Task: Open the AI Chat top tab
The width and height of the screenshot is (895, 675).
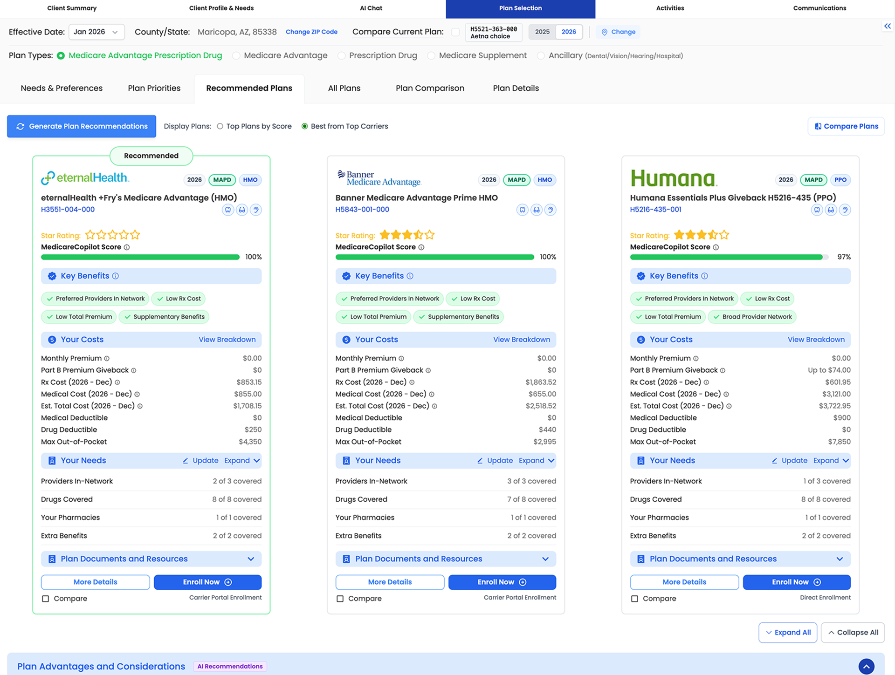Action: [371, 8]
